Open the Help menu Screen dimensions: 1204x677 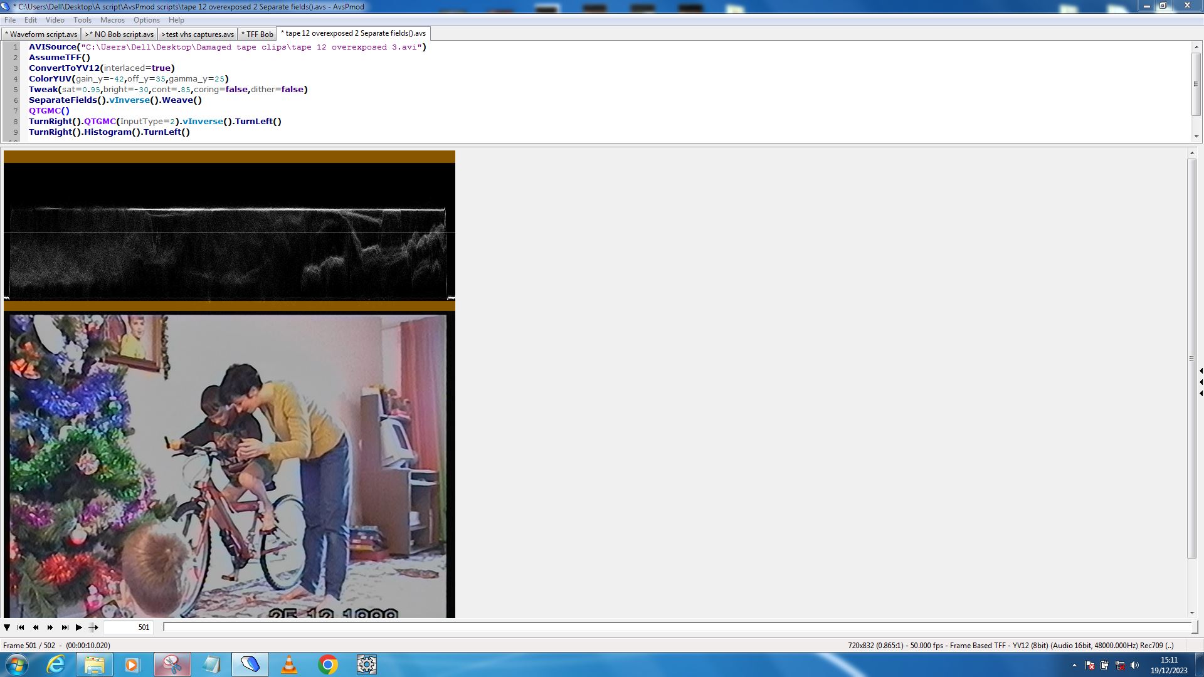pyautogui.click(x=176, y=20)
